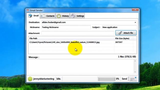The image size is (160, 90).
Task: Click the Attach file button
Action: click(126, 33)
